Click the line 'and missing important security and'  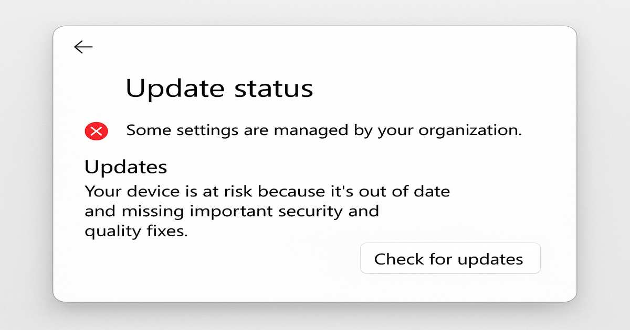[x=232, y=211]
